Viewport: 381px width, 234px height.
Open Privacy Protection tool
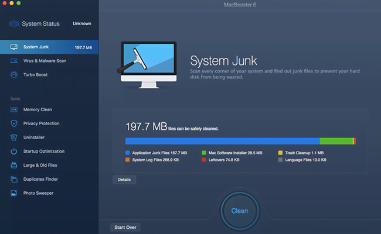pyautogui.click(x=49, y=123)
